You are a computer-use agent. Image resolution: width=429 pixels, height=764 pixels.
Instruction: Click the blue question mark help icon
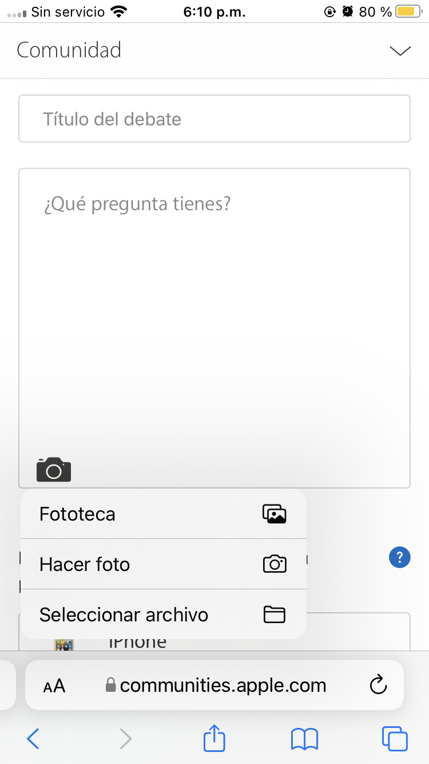399,557
